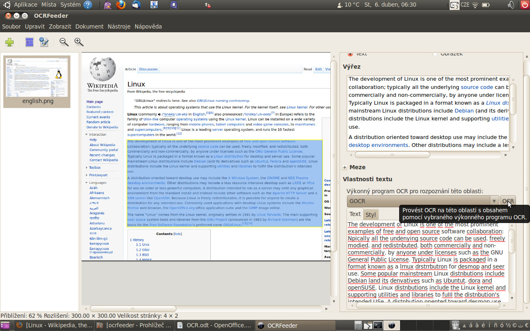
Task: Click the white terminal launcher in bottom panel
Action: coord(368,325)
